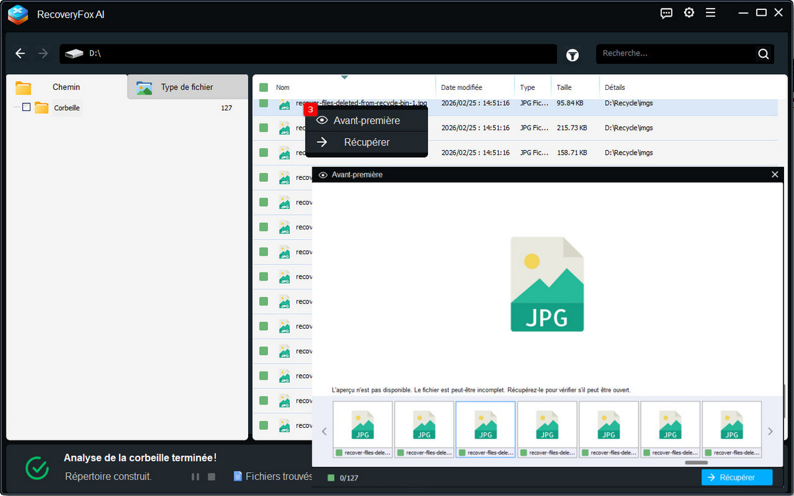Go back with the left arrow
Viewport: 794px width, 496px height.
(x=21, y=54)
